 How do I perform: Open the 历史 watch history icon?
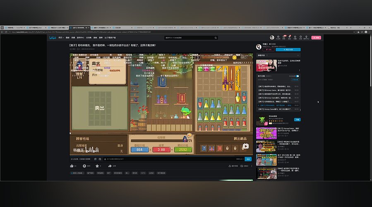pyautogui.click(x=300, y=38)
